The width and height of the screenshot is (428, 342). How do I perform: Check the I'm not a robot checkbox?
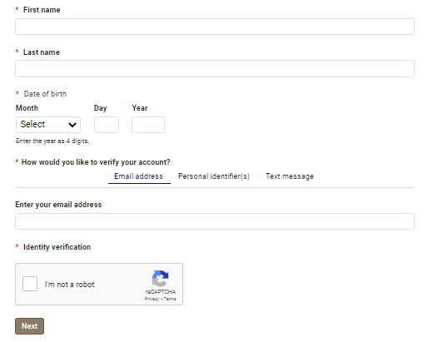[x=30, y=284]
